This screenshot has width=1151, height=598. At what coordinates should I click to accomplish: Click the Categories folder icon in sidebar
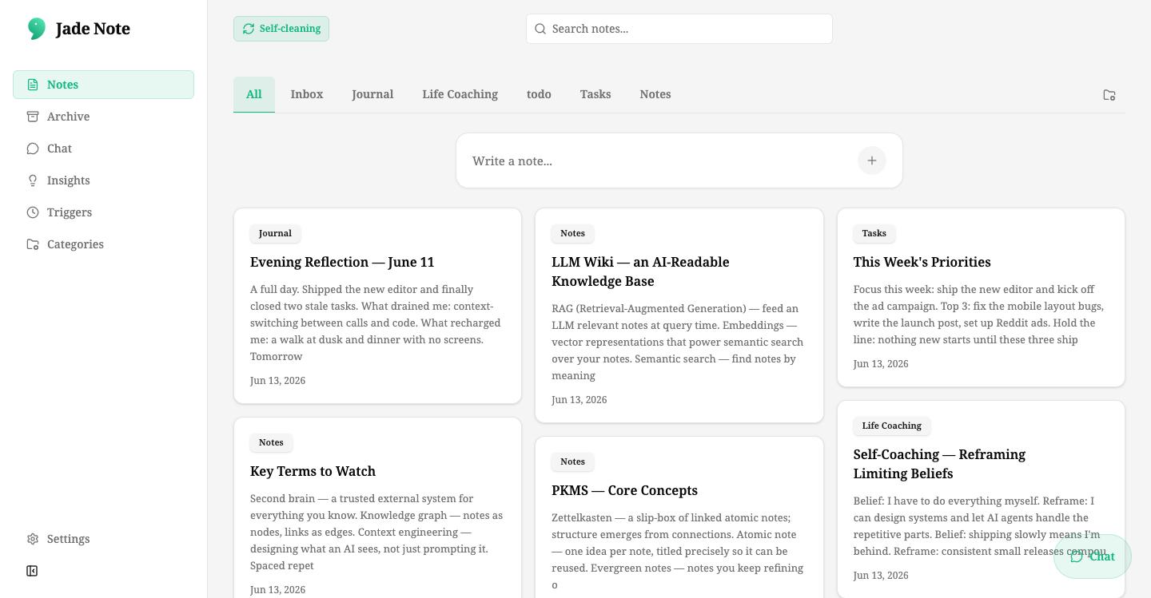[x=33, y=244]
